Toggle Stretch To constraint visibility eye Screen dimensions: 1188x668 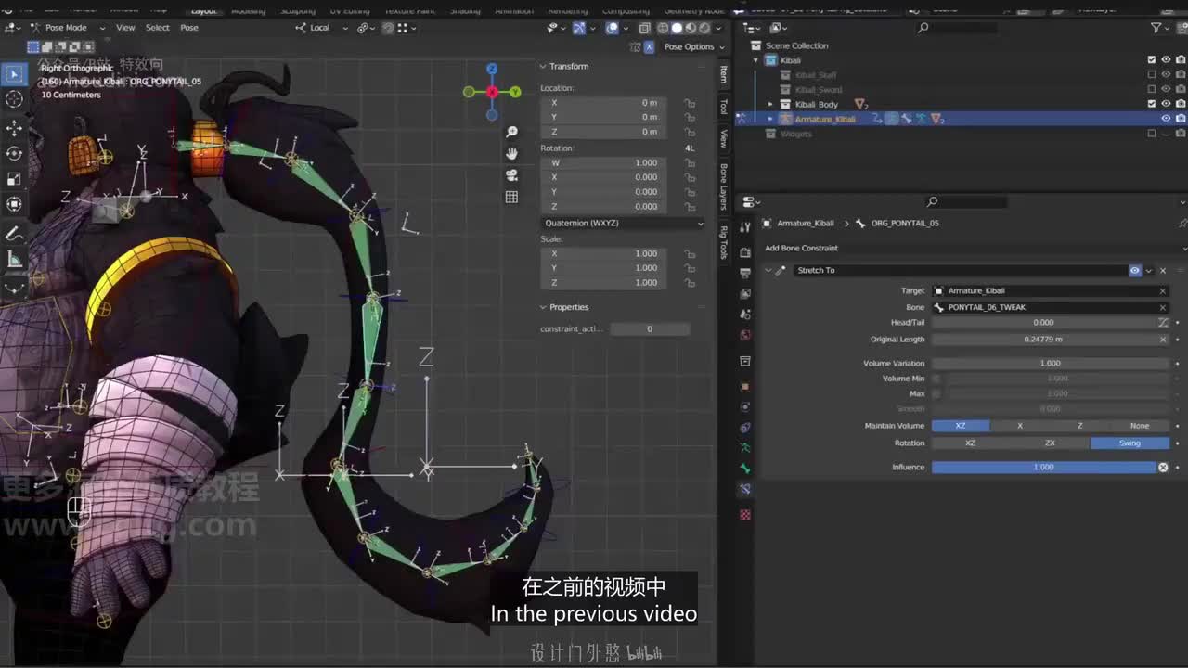pyautogui.click(x=1134, y=270)
